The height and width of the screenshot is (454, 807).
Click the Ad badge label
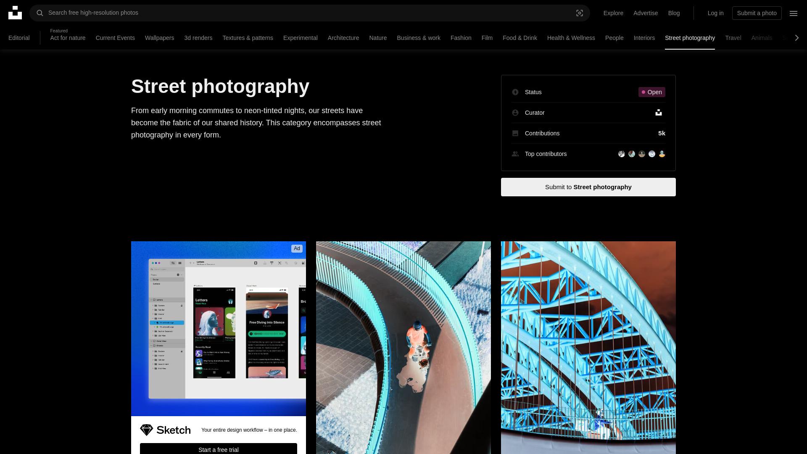(x=297, y=248)
